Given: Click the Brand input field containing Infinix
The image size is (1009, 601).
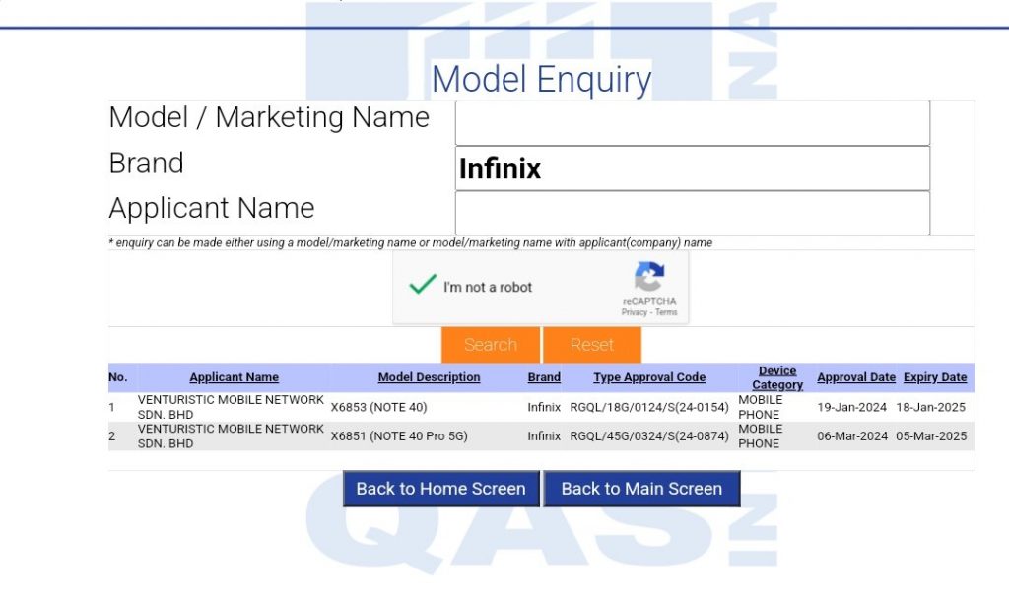Looking at the screenshot, I should pyautogui.click(x=693, y=168).
